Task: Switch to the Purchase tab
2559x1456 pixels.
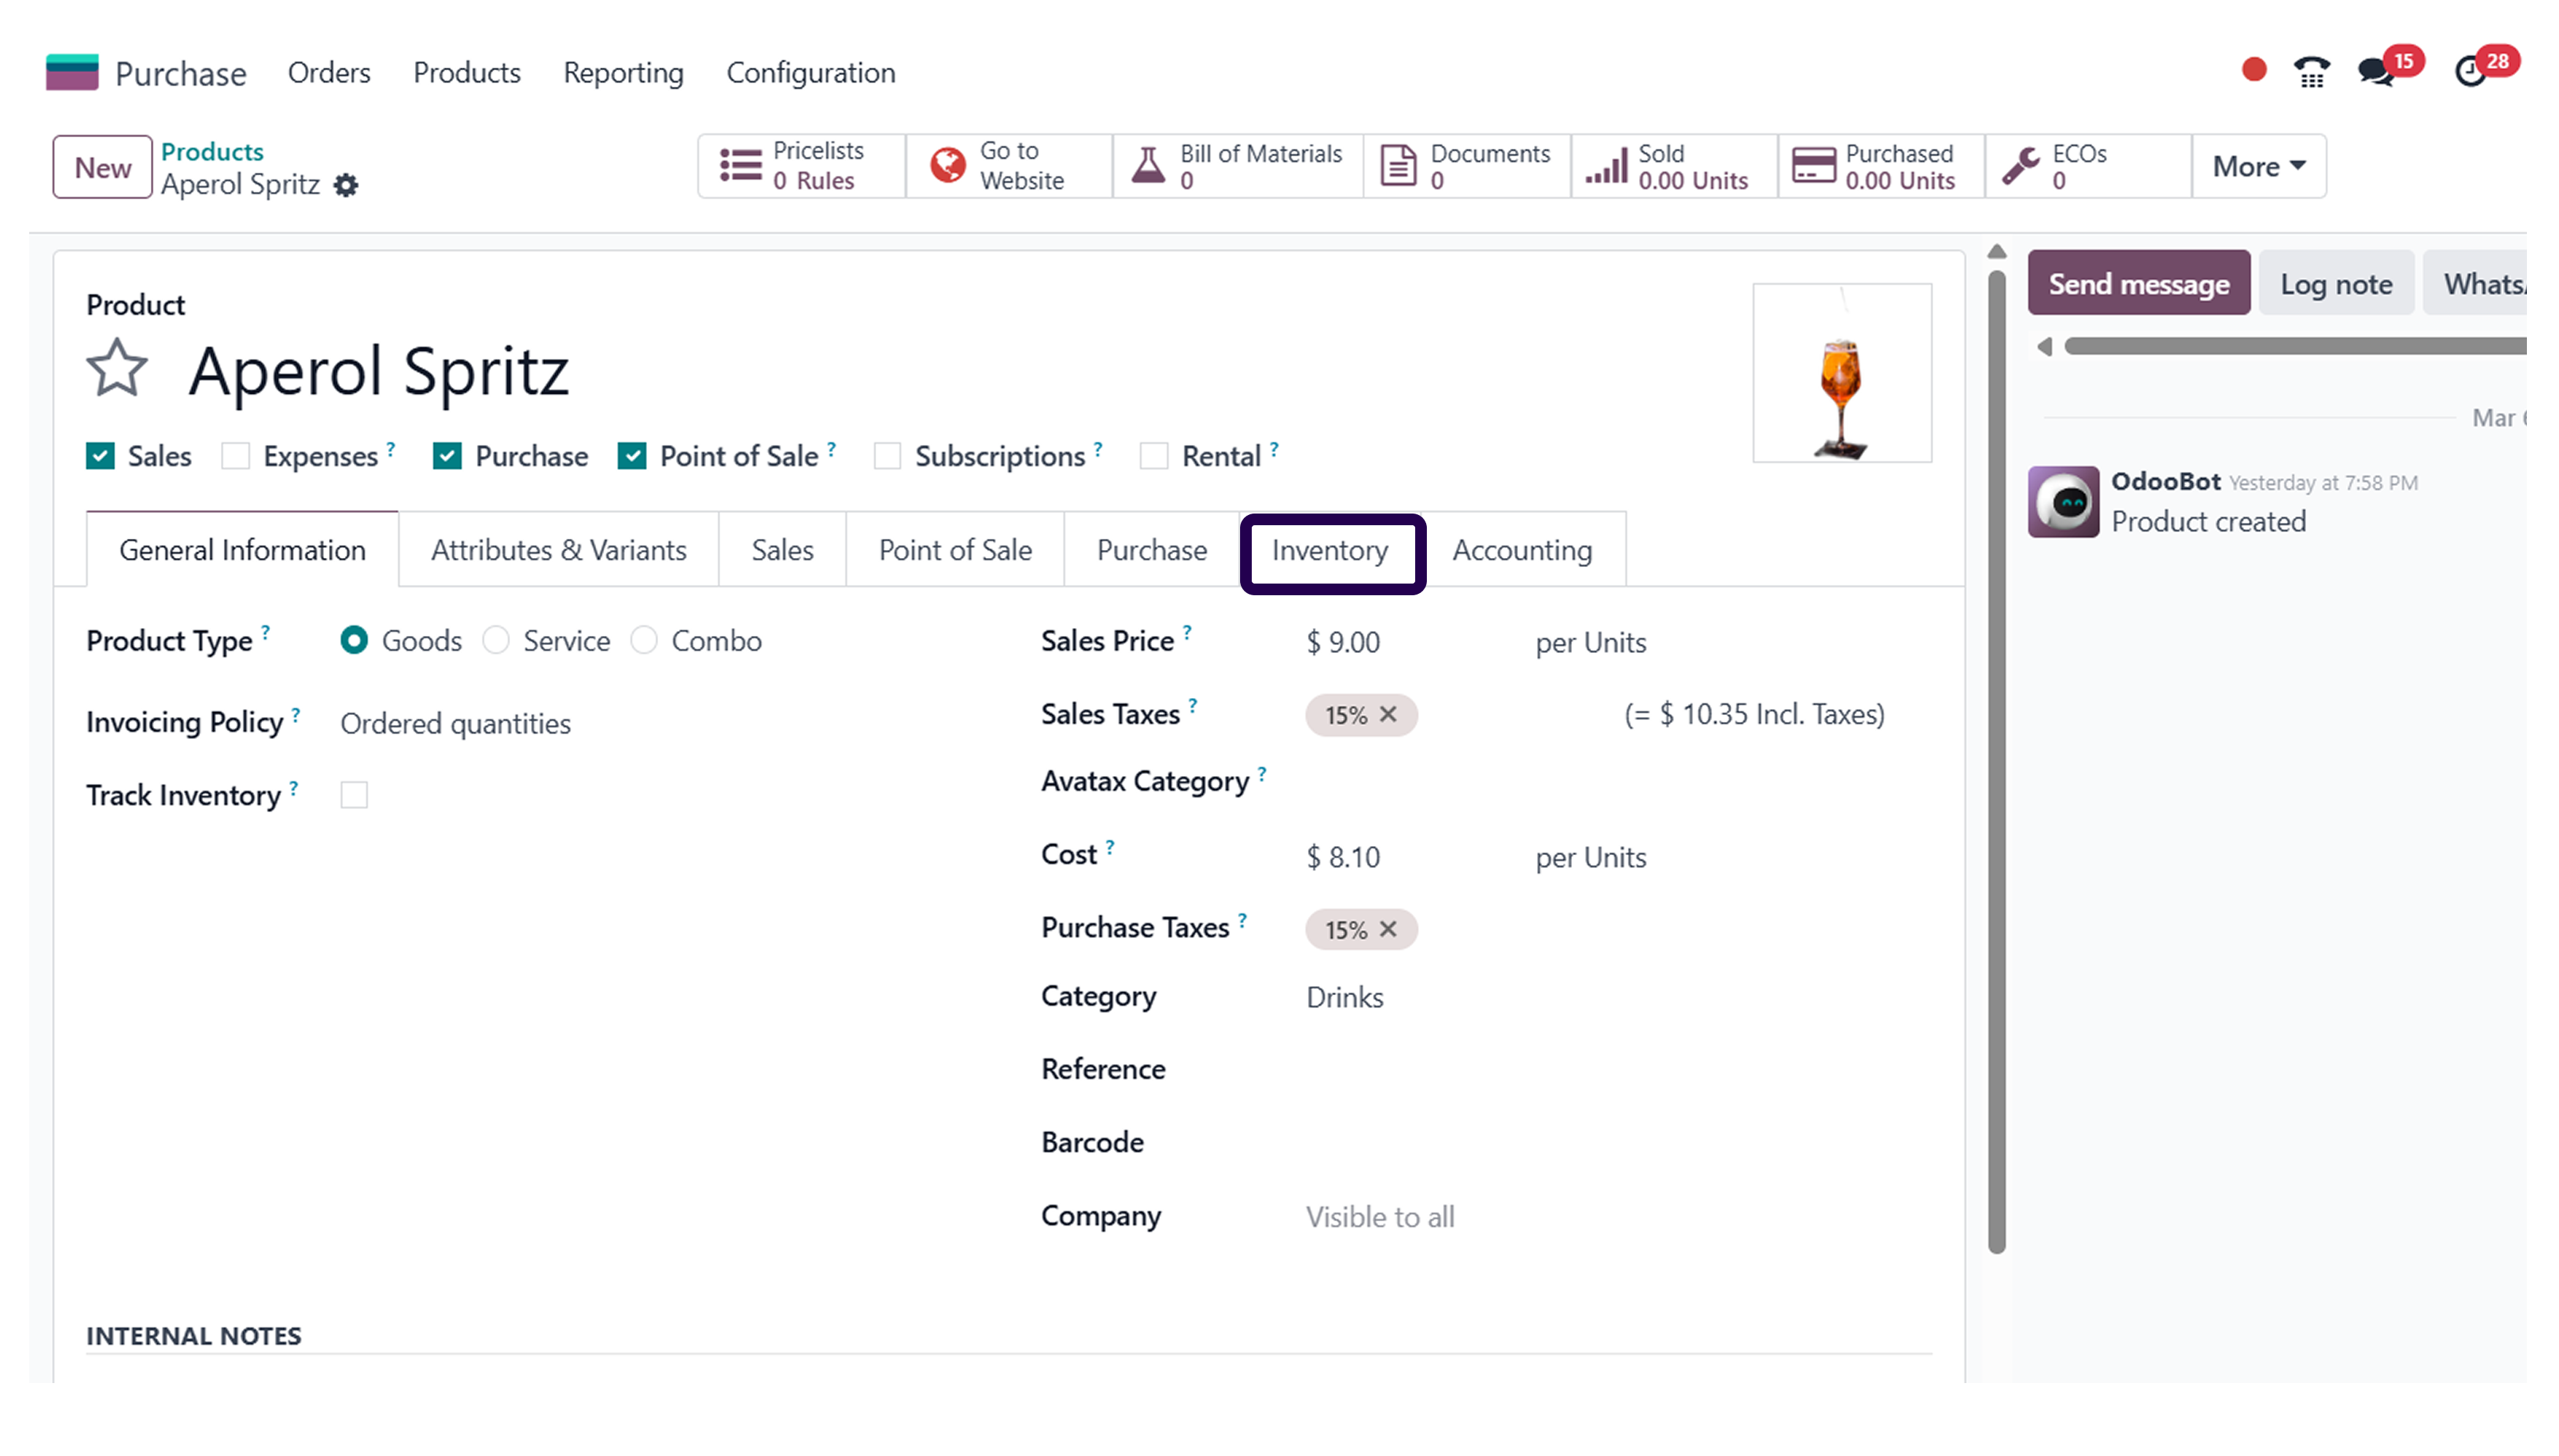Action: click(x=1152, y=551)
